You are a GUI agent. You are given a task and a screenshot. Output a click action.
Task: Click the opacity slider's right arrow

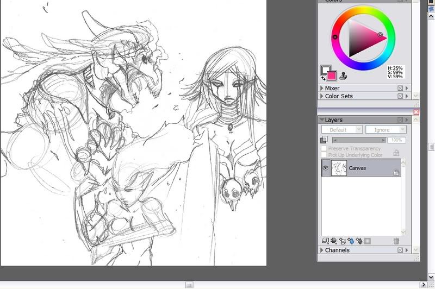383,140
